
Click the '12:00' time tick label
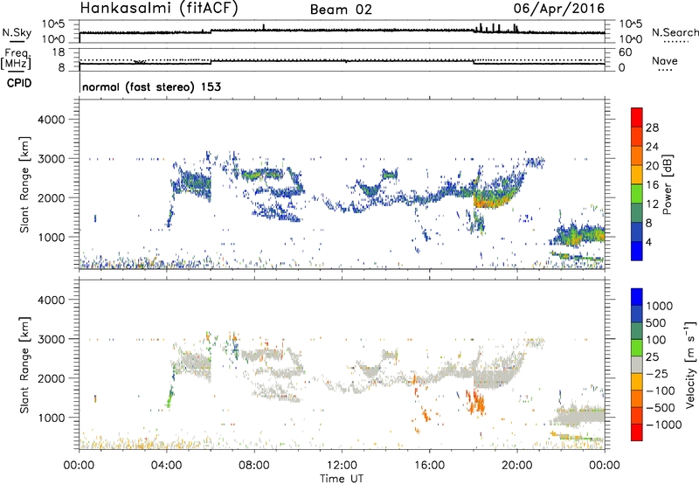click(342, 466)
